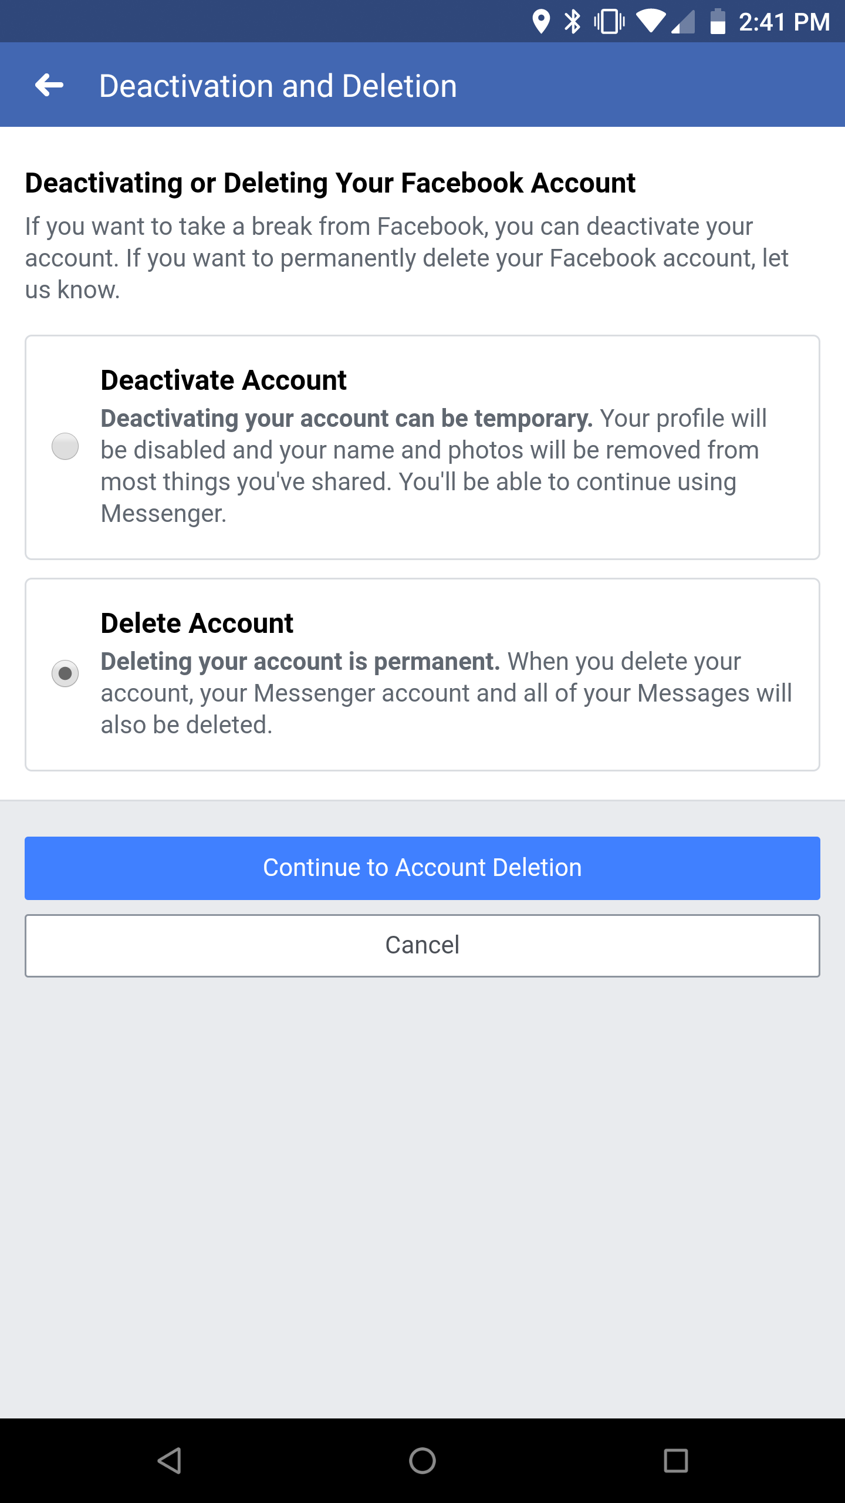This screenshot has width=845, height=1503.
Task: Click the back arrow in the toolbar
Action: click(x=49, y=85)
